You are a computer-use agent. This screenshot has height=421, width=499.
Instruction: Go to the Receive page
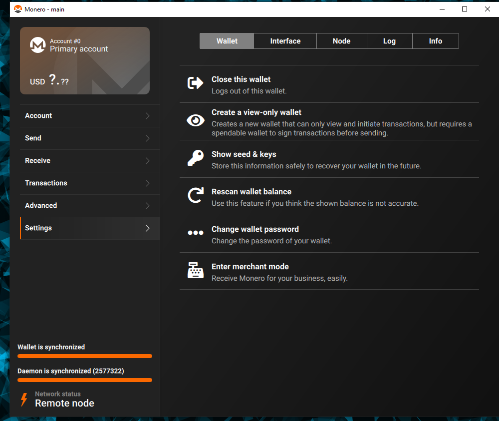[90, 161]
